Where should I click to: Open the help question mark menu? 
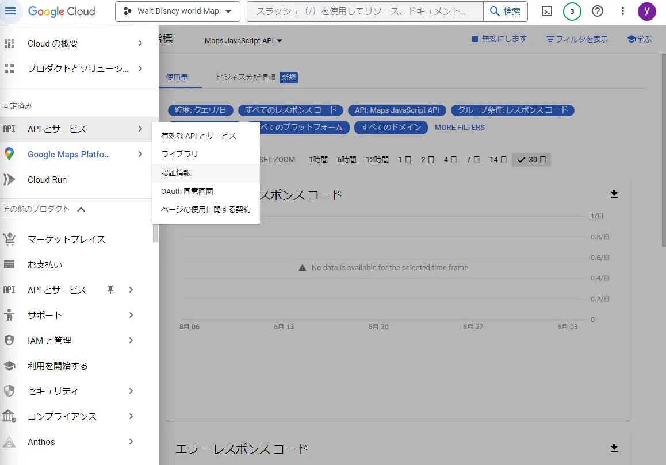[597, 11]
